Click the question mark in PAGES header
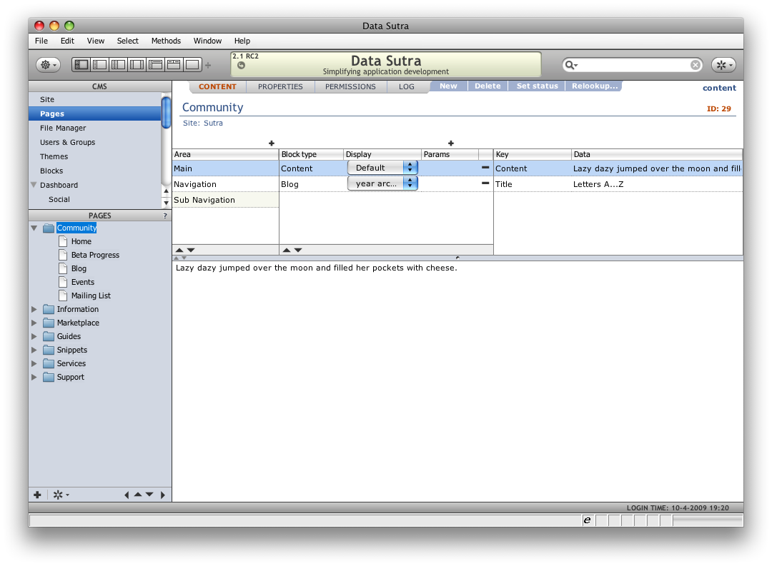This screenshot has width=772, height=566. 165,216
